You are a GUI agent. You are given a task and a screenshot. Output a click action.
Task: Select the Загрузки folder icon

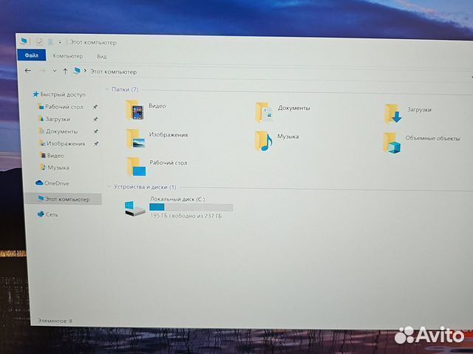392,114
